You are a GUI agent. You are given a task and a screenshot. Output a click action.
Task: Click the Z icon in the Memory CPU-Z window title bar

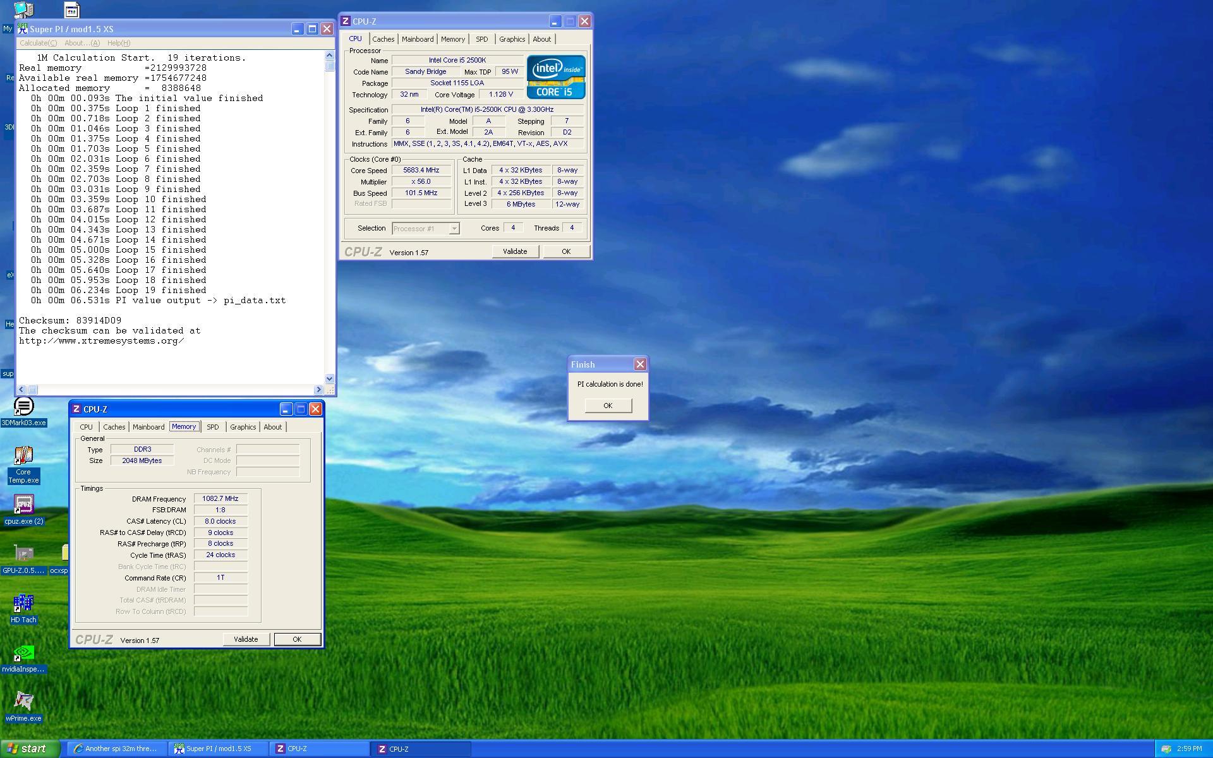click(76, 409)
